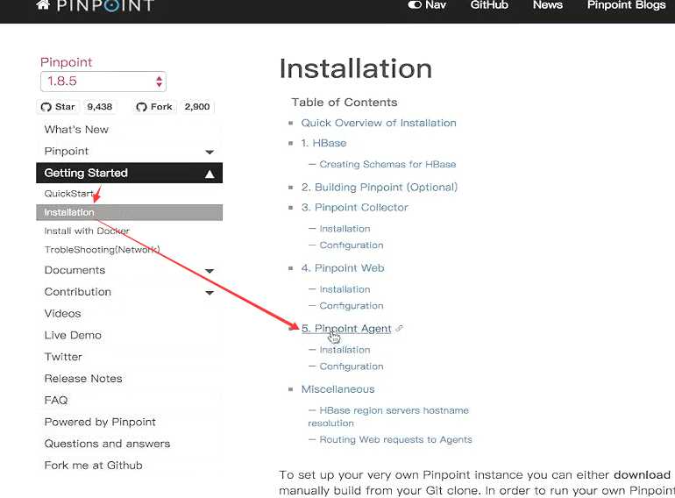Open the version selector showing 1.8.5
This screenshot has height=498, width=675.
(x=103, y=82)
